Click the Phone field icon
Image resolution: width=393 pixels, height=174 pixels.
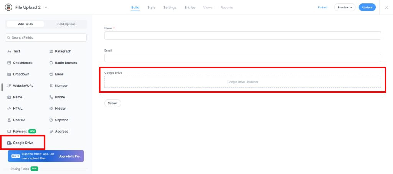coord(51,97)
